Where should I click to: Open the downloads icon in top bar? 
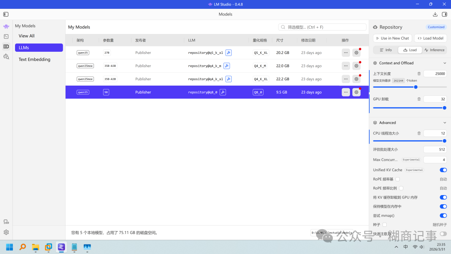435,14
